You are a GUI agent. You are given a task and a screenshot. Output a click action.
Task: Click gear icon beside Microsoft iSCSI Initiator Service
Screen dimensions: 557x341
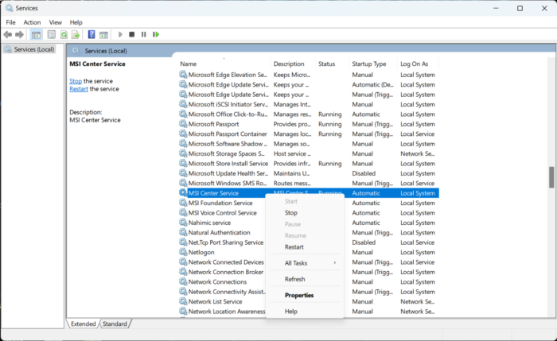pos(183,104)
